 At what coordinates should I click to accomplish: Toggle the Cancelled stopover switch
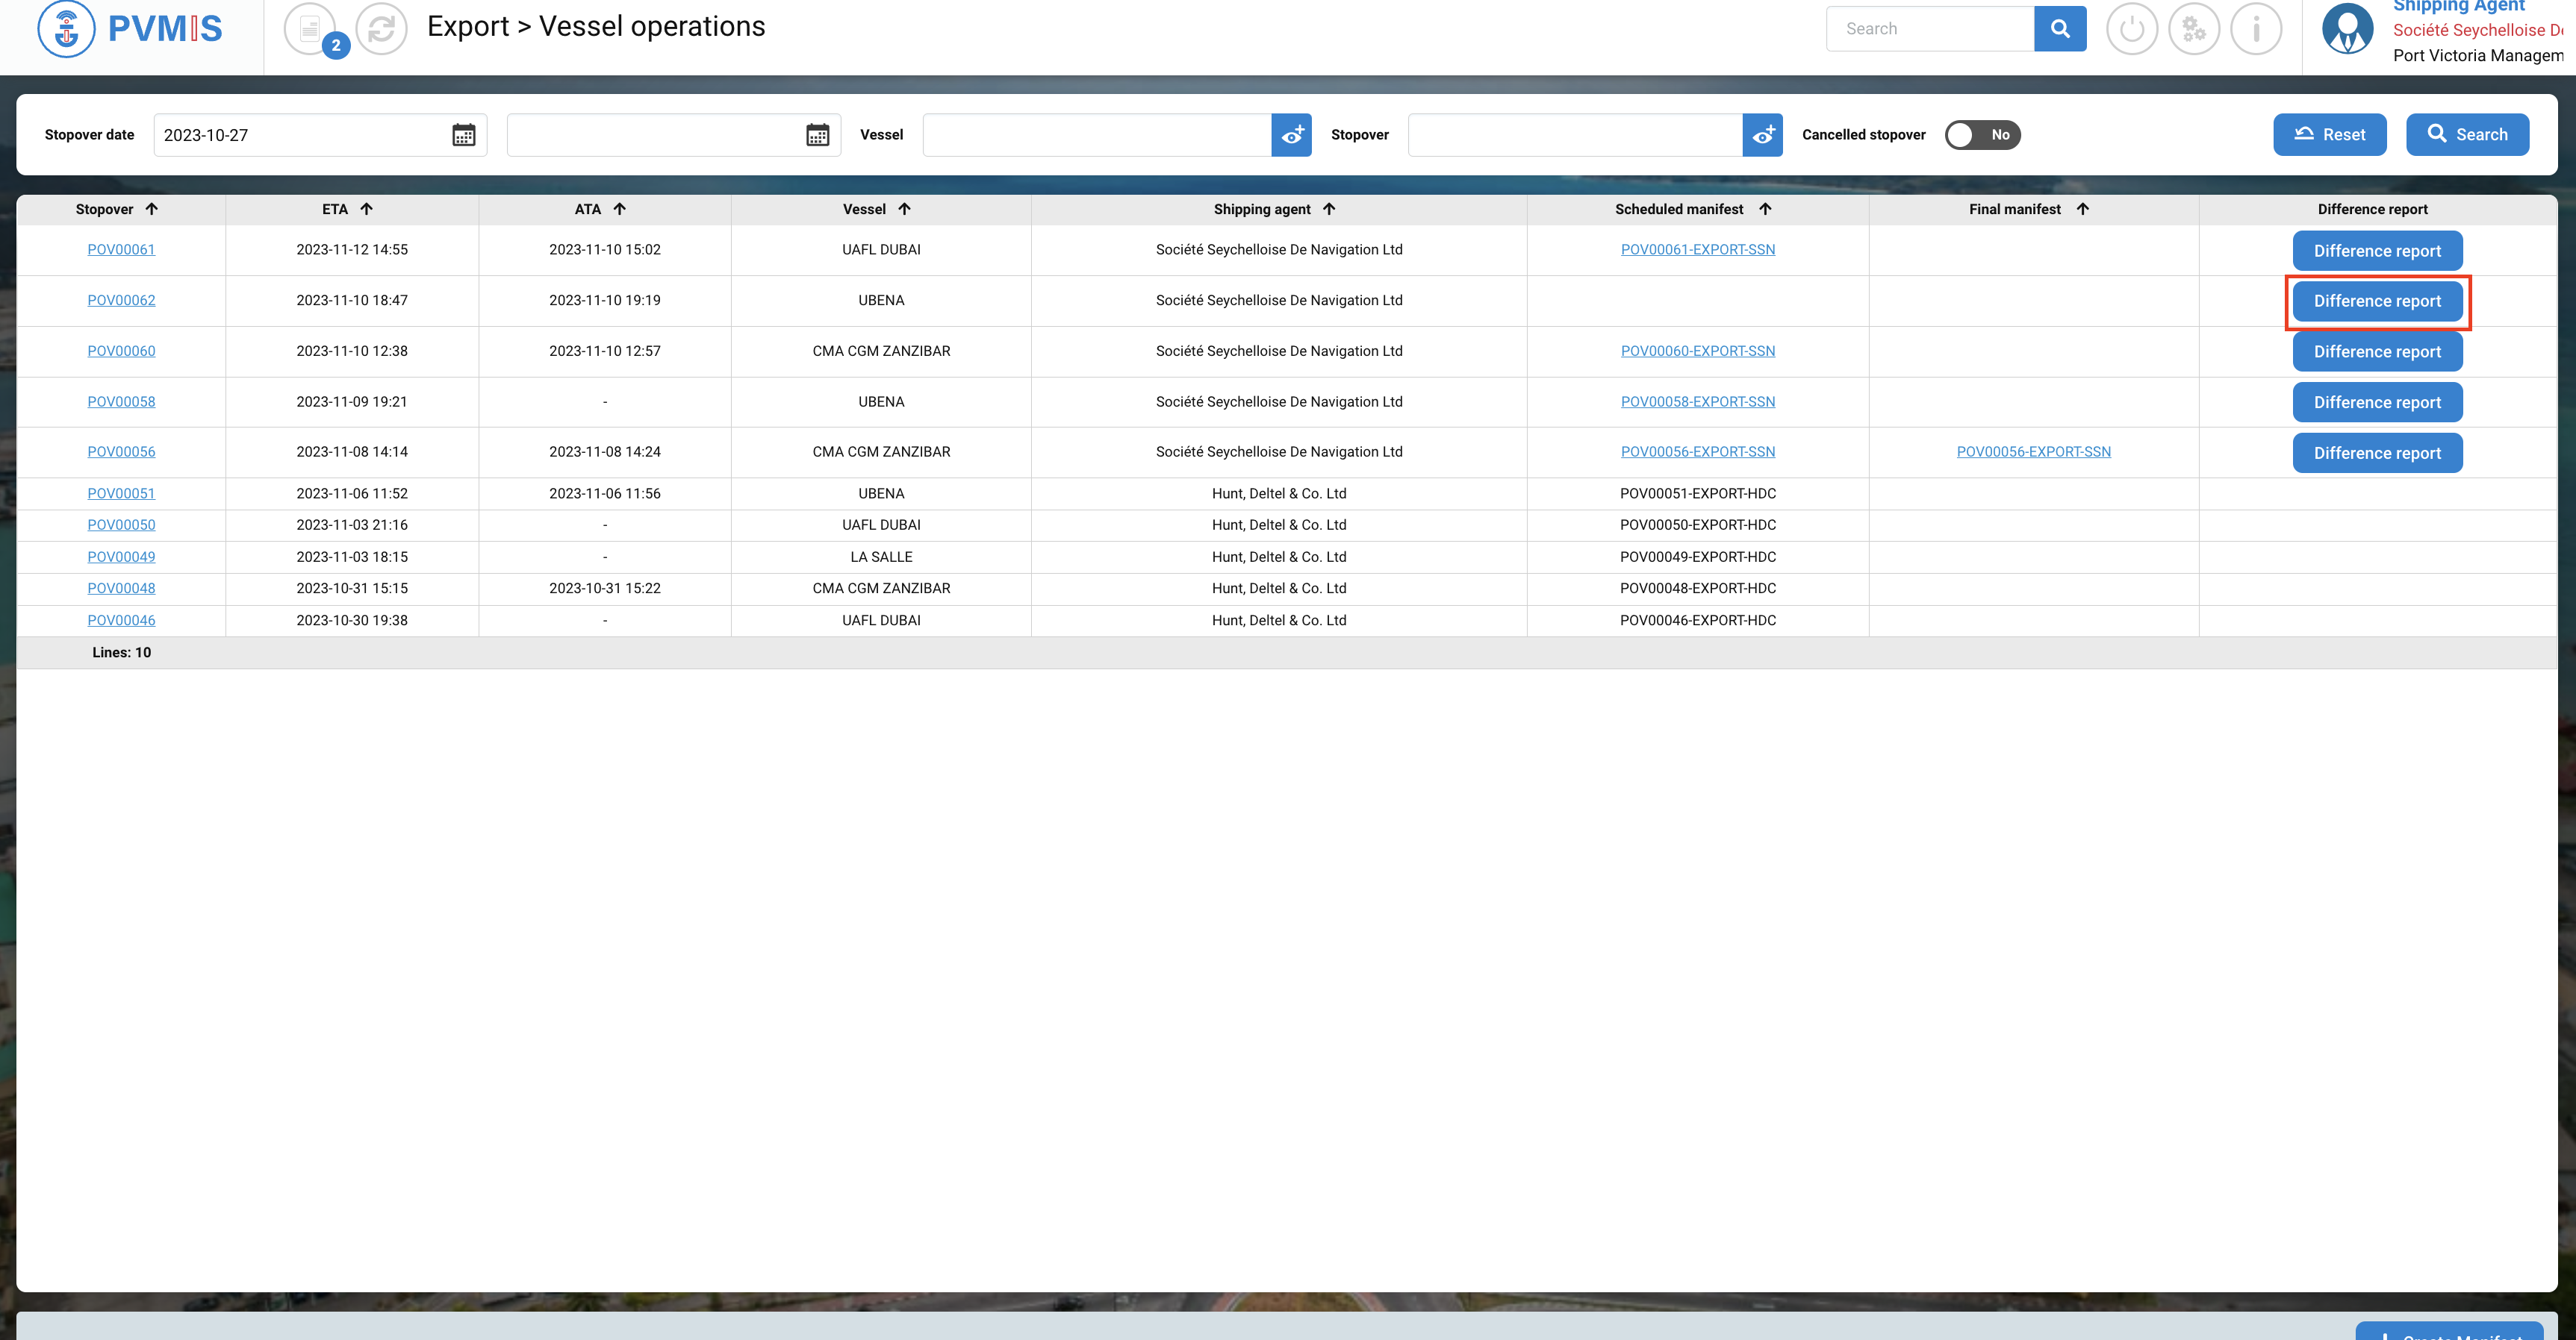click(1981, 135)
